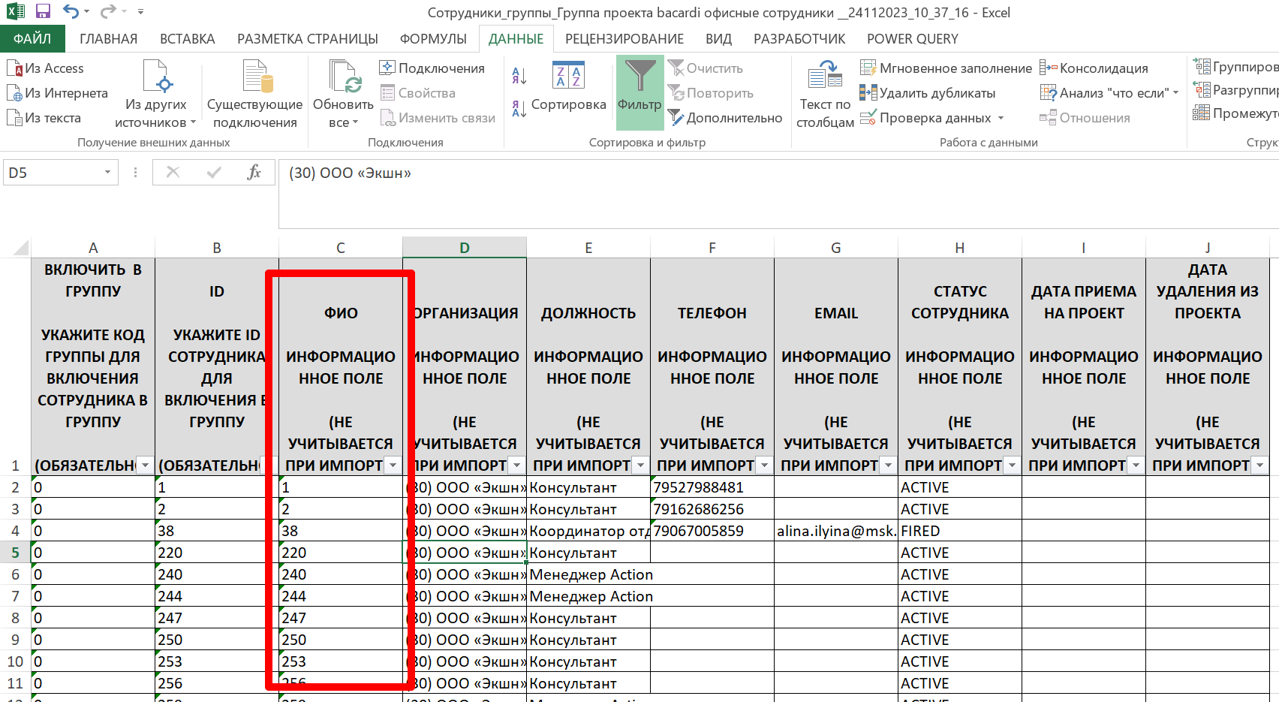The width and height of the screenshot is (1279, 702).
Task: Click the Save icon in quick access toolbar
Action: 43,11
